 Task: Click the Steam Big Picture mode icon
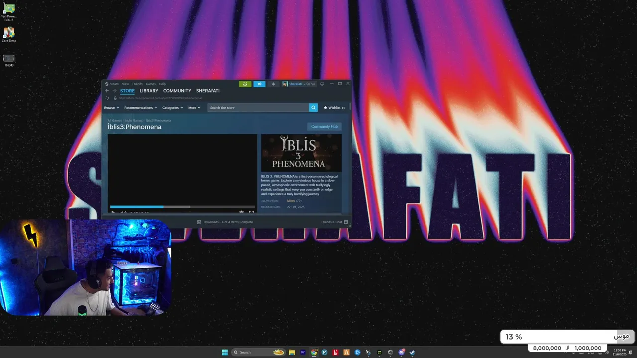pos(322,84)
